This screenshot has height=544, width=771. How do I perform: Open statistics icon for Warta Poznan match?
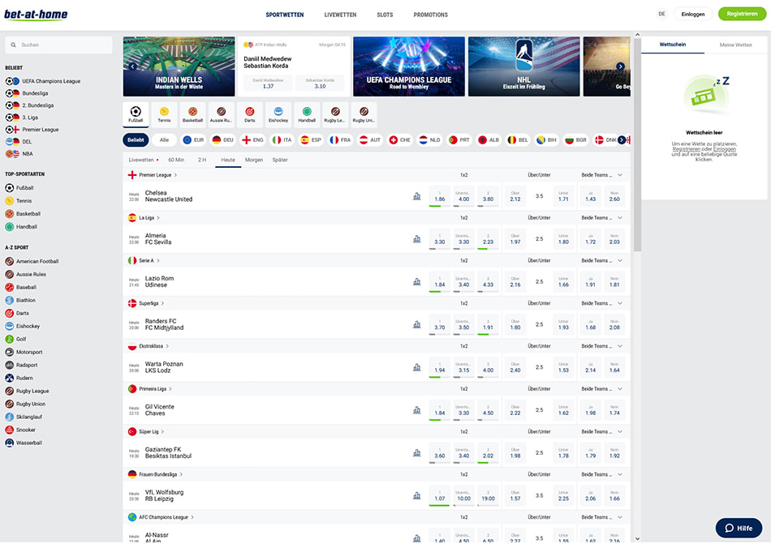point(417,367)
